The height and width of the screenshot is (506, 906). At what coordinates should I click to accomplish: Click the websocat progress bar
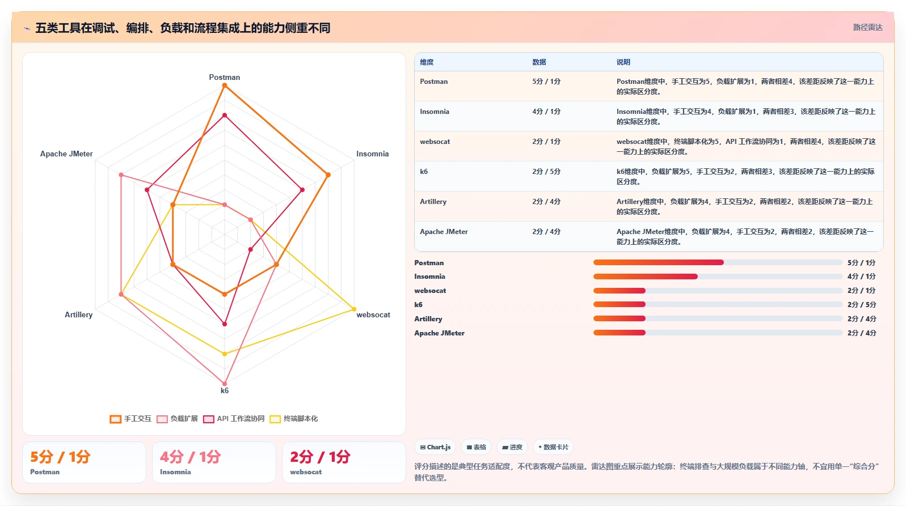click(718, 291)
